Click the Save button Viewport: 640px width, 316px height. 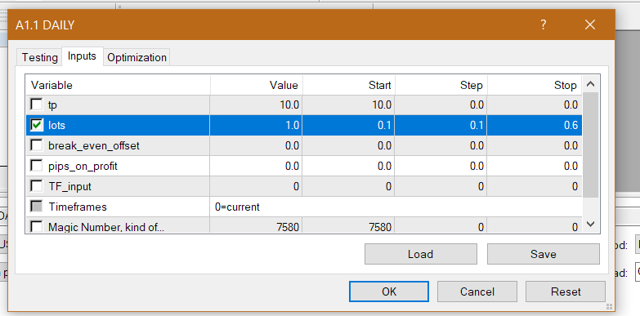coord(544,254)
